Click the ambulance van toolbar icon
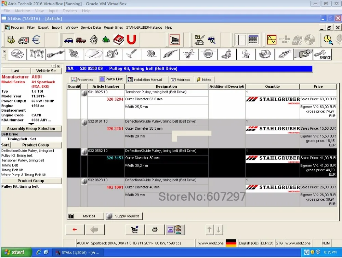342x258 pixels. pyautogui.click(x=24, y=40)
